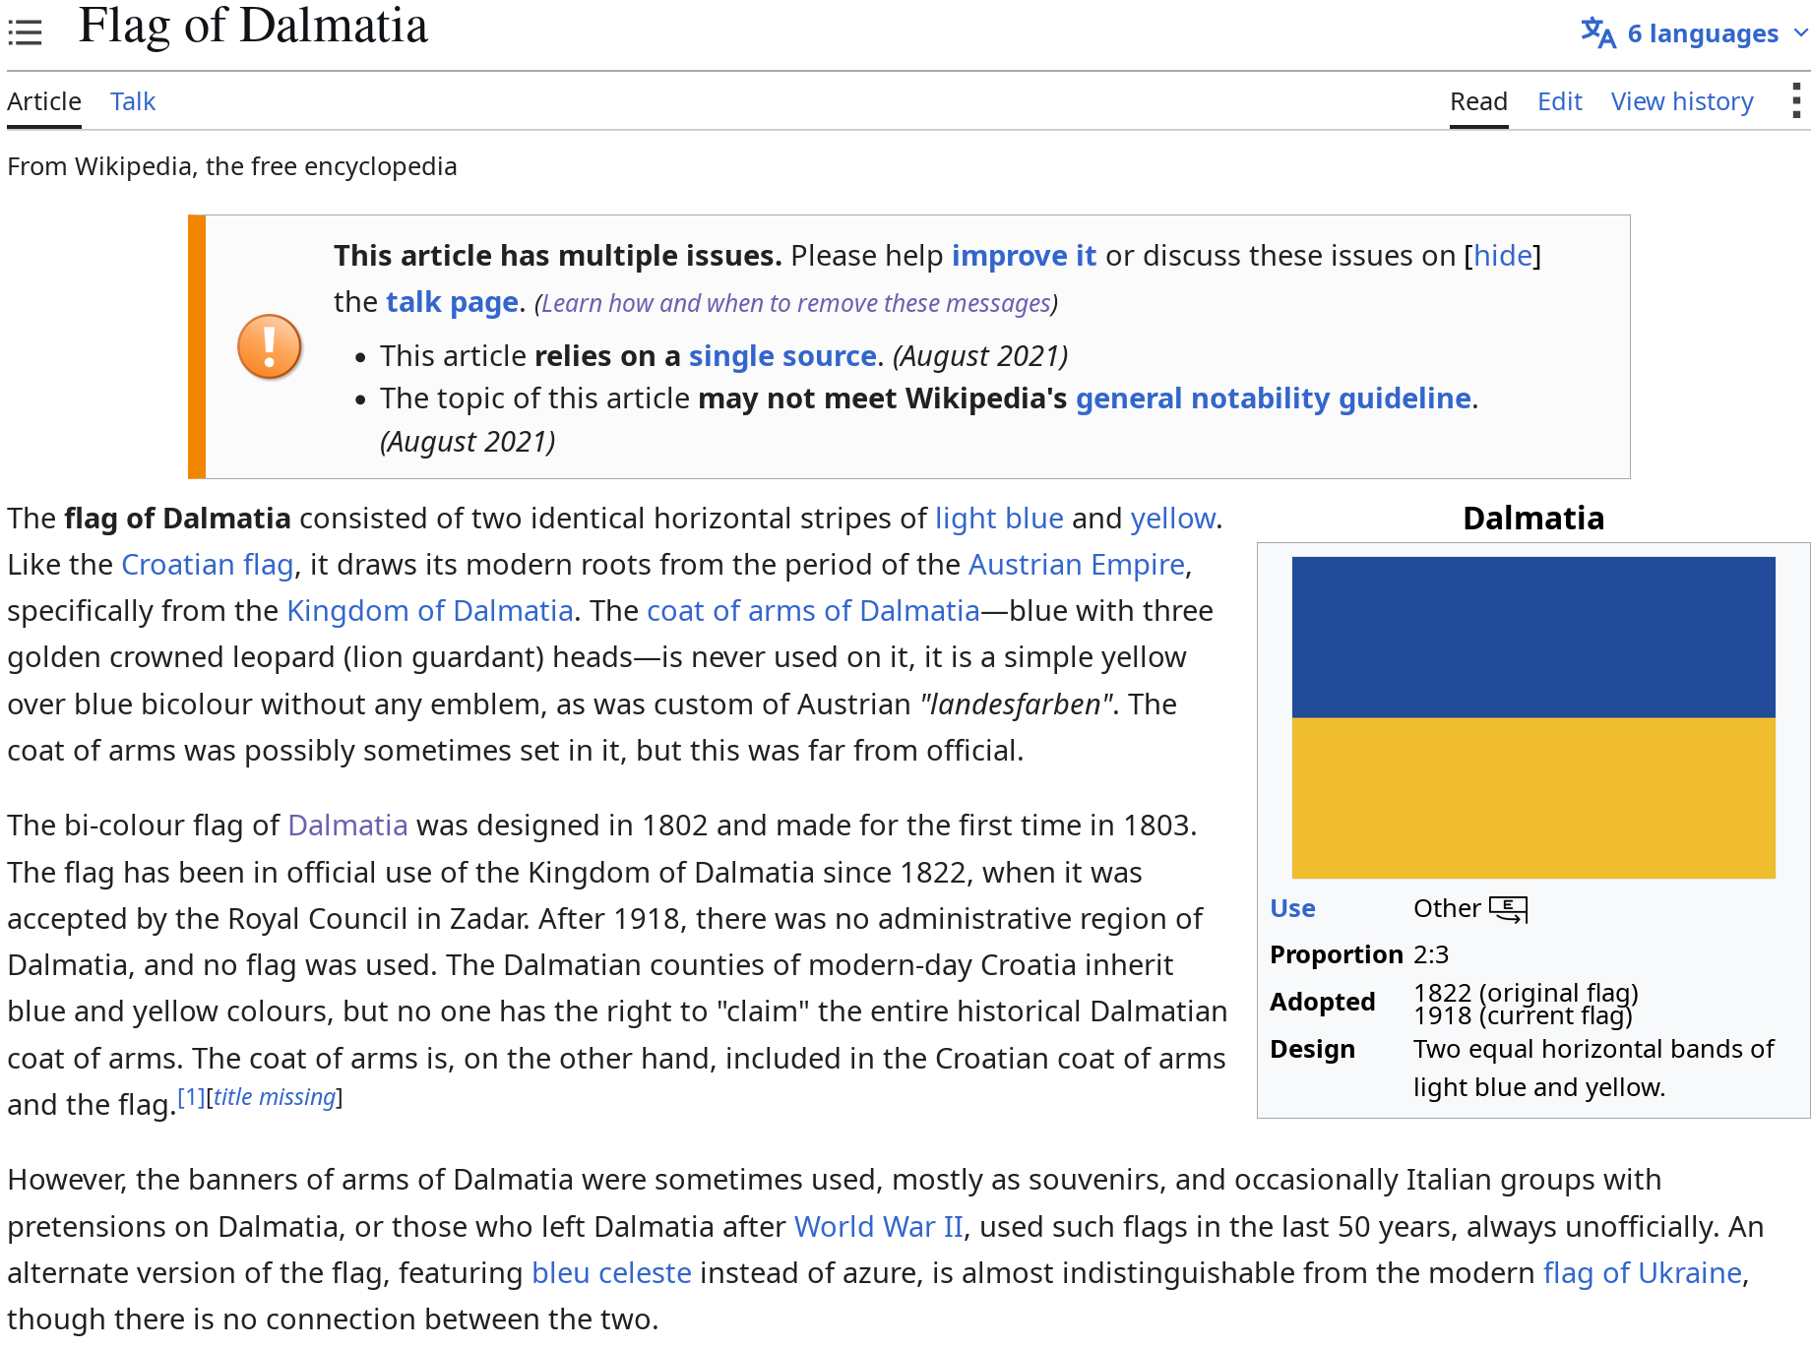Hide the multiple issues notice
This screenshot has width=1811, height=1348.
(x=1503, y=256)
